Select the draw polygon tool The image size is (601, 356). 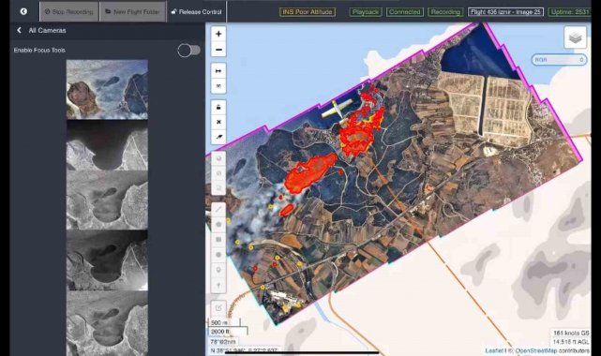point(218,224)
